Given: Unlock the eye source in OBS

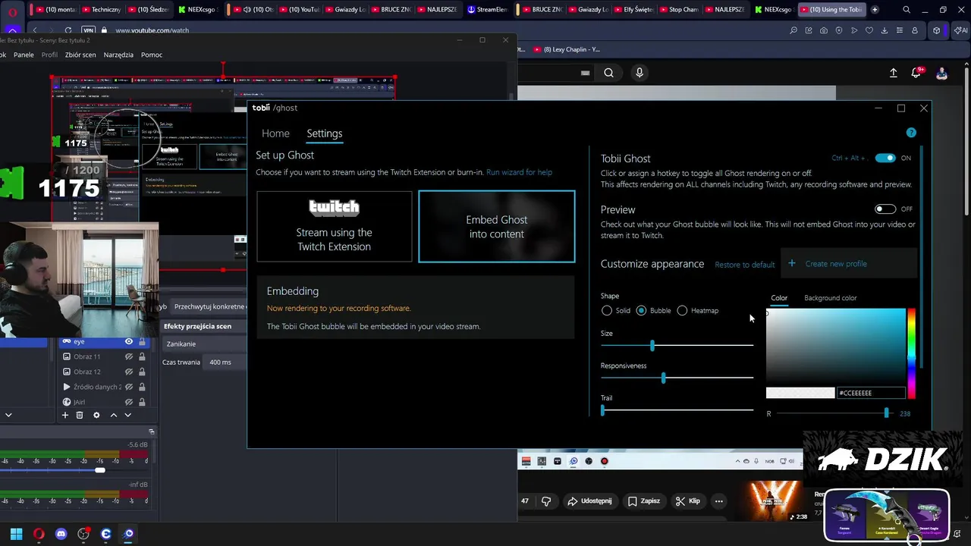Looking at the screenshot, I should [142, 342].
